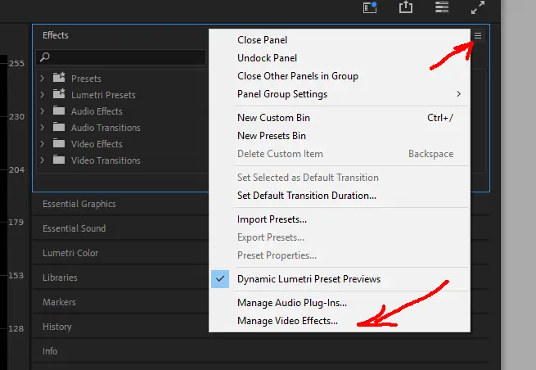Click Set Selected as Default Transition

pyautogui.click(x=340, y=178)
